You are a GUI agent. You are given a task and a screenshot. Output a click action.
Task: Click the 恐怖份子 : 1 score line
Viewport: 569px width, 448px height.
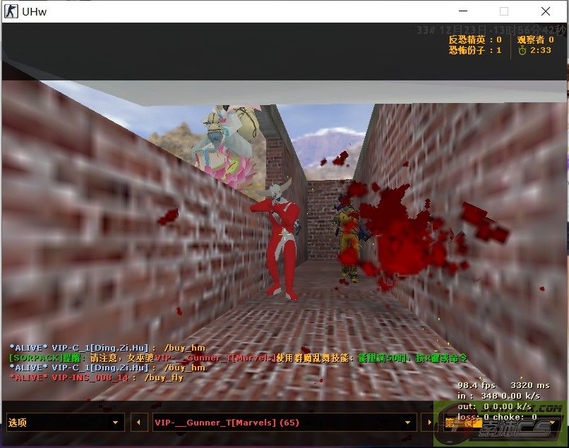[475, 50]
